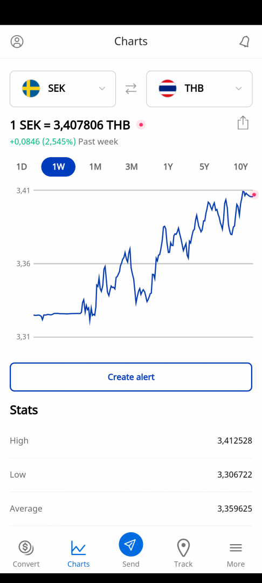The height and width of the screenshot is (583, 262).
Task: Select the 1D time range
Action: (22, 167)
